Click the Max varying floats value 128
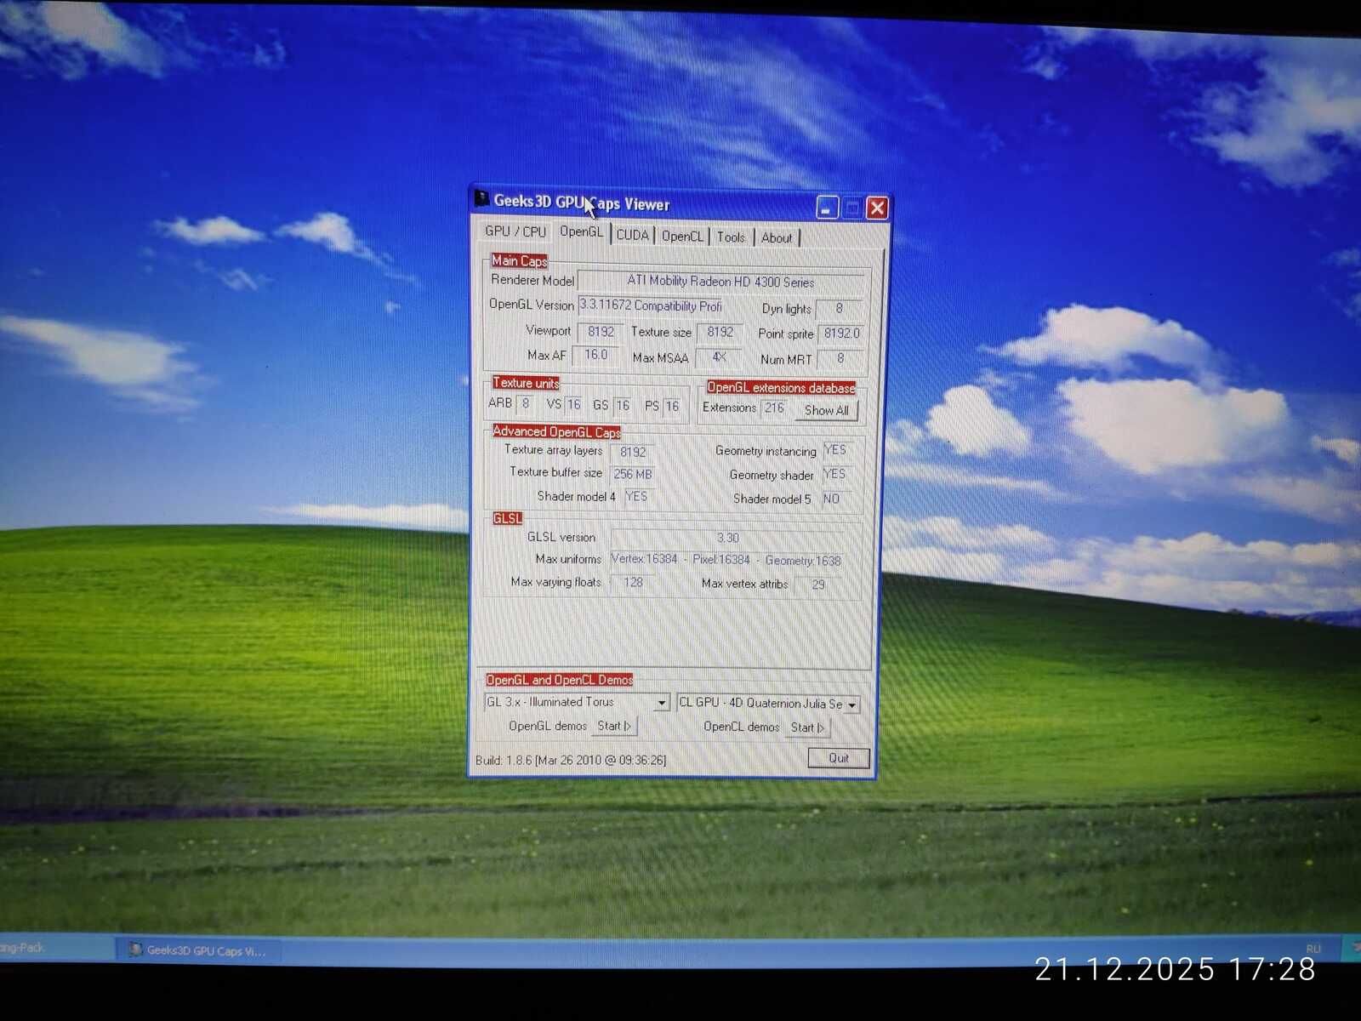Image resolution: width=1361 pixels, height=1021 pixels. [x=633, y=582]
